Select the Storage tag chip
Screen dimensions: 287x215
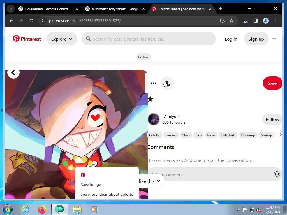pos(267,135)
